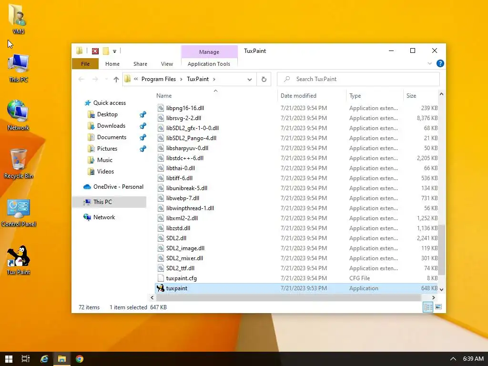Click the horizontal scrollbar left arrow

click(x=152, y=298)
